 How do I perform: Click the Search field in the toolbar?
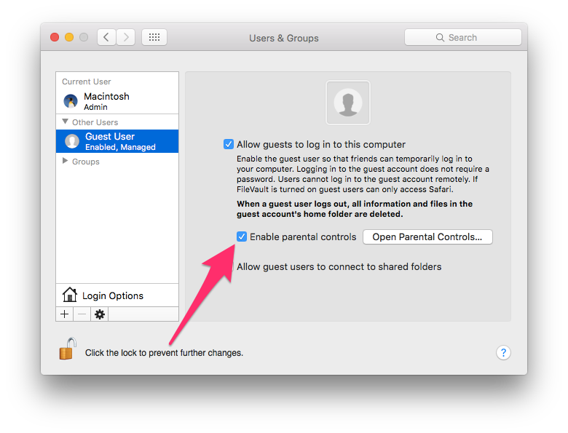pos(462,37)
